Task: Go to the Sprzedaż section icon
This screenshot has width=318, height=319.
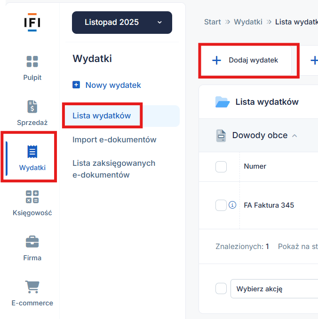Action: [32, 107]
